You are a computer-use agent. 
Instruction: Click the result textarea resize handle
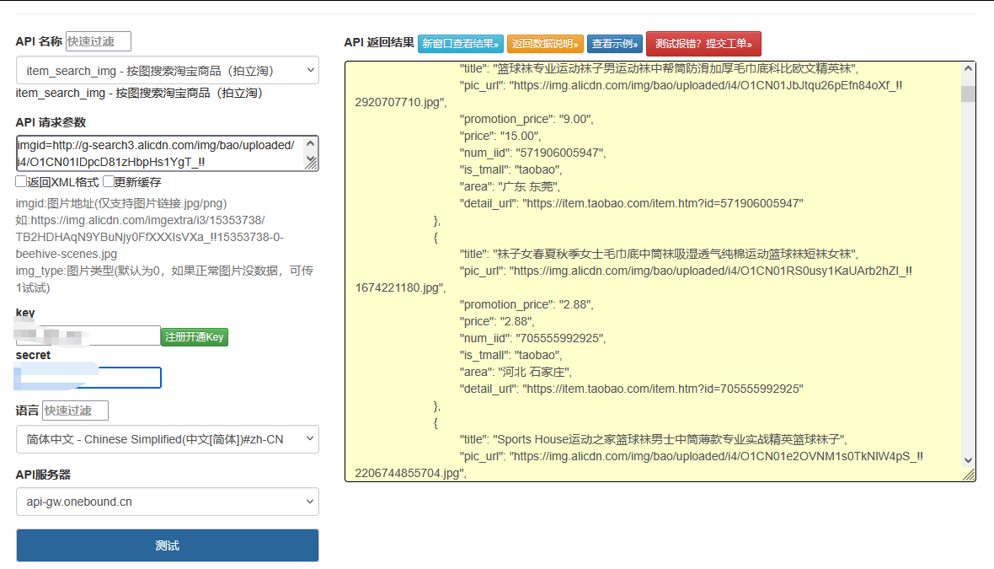pos(970,475)
